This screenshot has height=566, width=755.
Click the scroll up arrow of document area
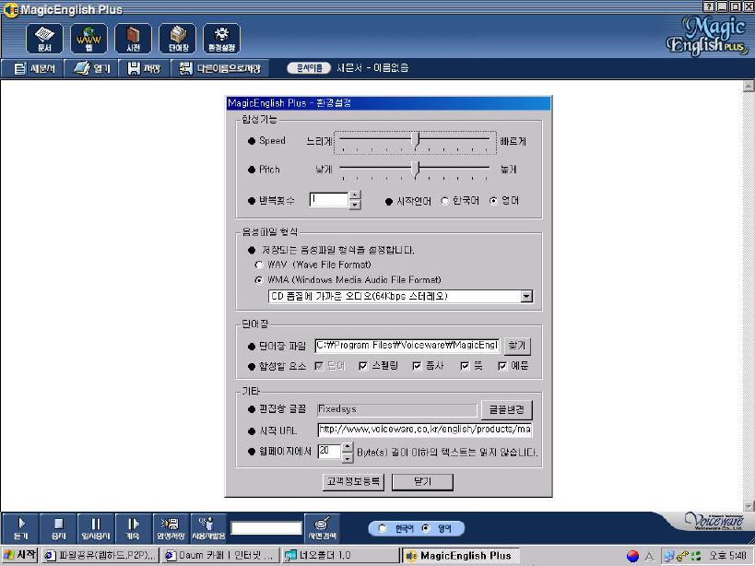click(749, 86)
